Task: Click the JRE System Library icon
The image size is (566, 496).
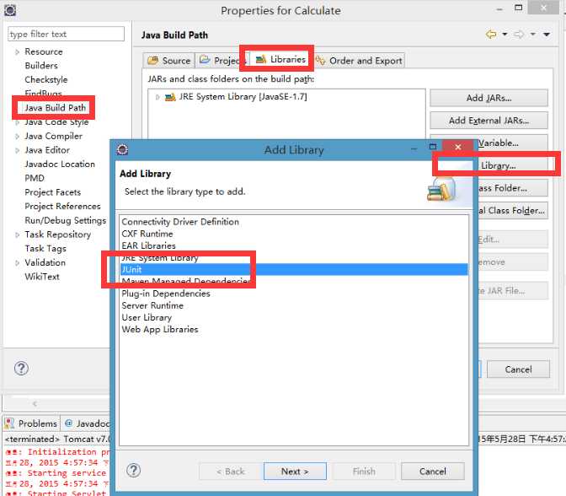Action: click(x=170, y=97)
